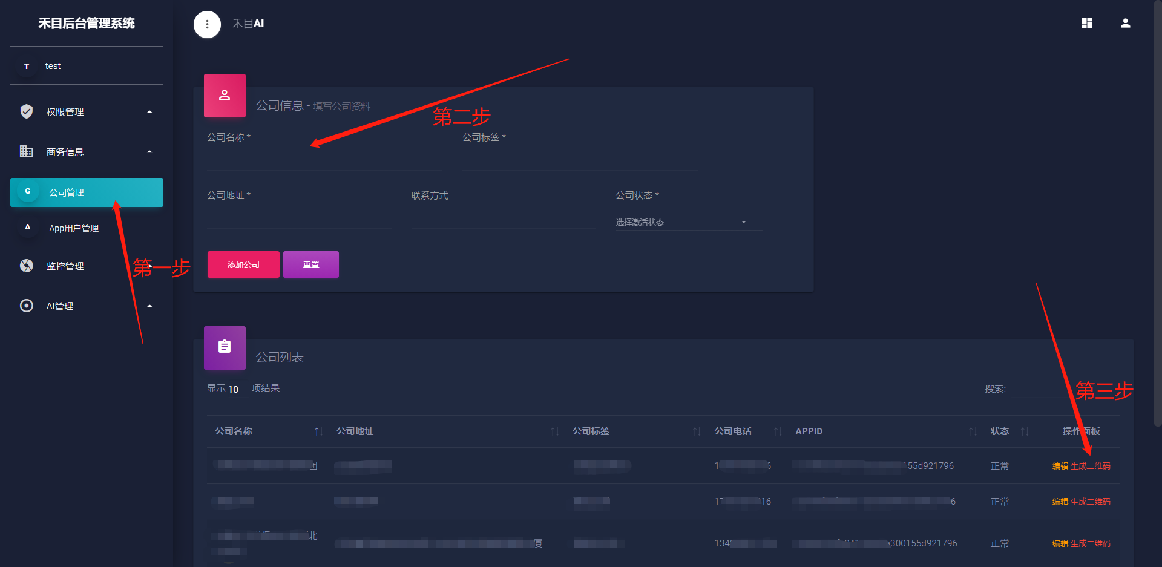The height and width of the screenshot is (567, 1162).
Task: Focus the 联系方式 input field
Action: [504, 218]
